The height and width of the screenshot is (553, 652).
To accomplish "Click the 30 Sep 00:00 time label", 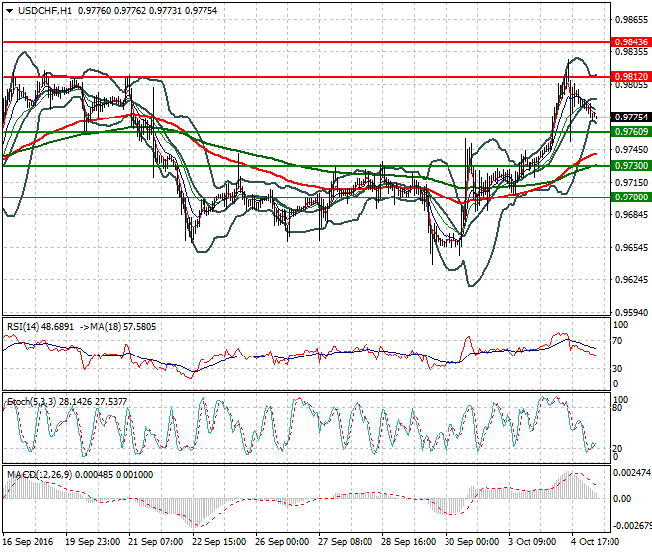I will click(472, 542).
